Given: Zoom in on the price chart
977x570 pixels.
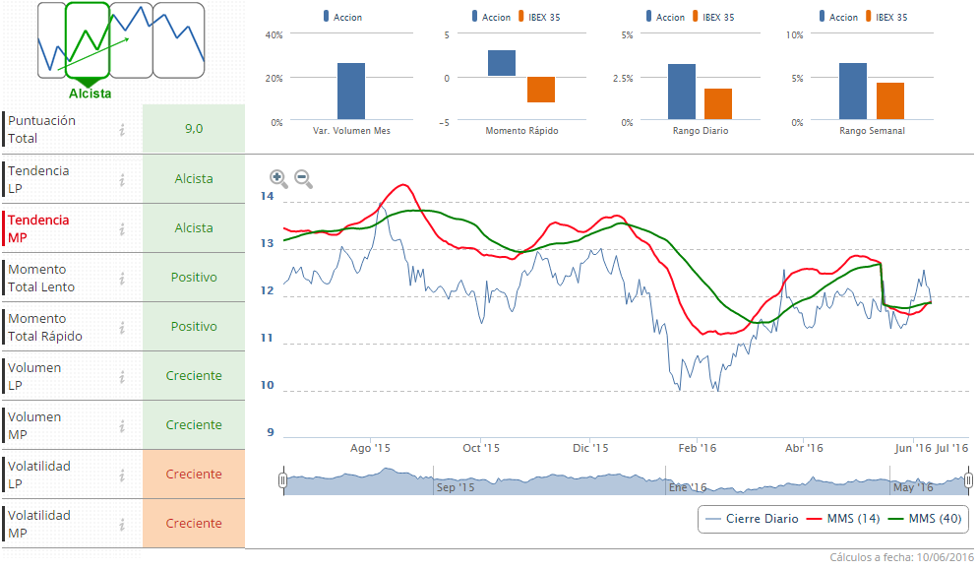Looking at the screenshot, I should tap(278, 179).
